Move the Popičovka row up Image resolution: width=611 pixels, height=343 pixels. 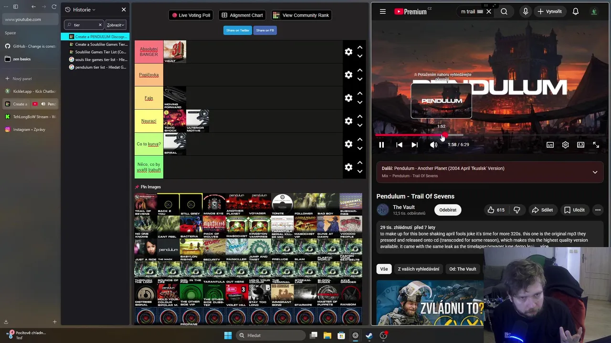(x=360, y=71)
